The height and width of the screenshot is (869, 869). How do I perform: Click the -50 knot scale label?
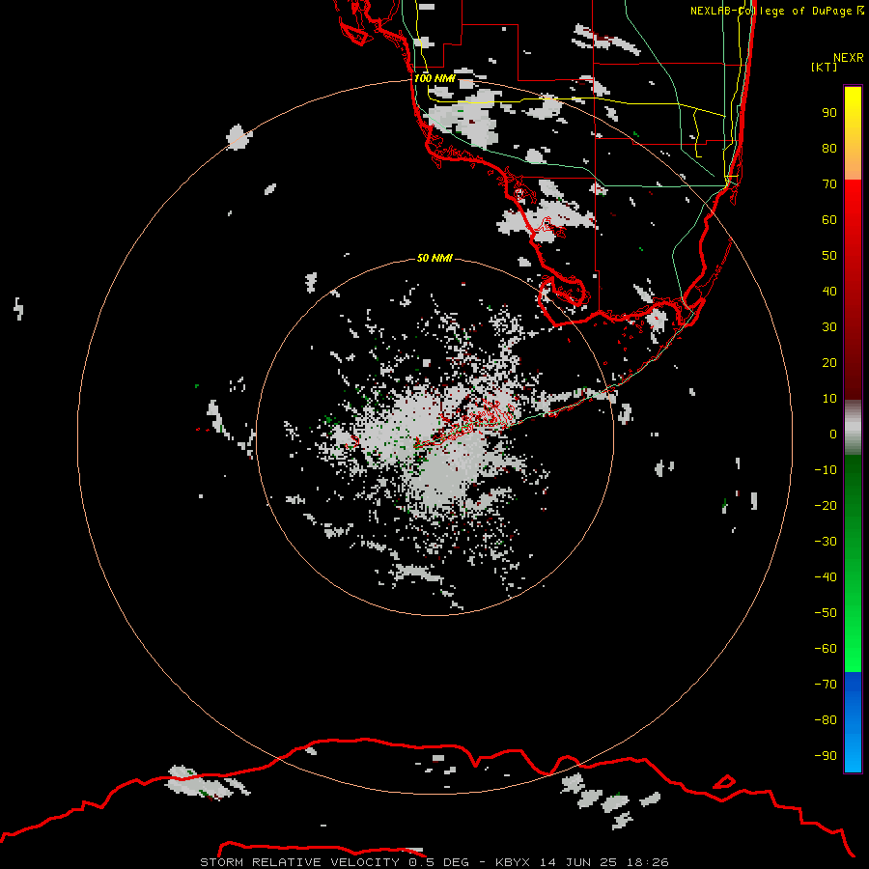(826, 613)
